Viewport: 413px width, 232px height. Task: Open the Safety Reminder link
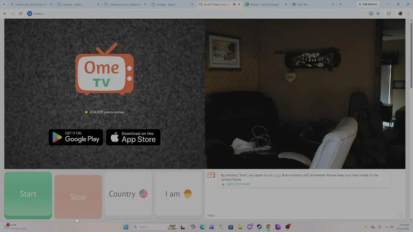238,184
